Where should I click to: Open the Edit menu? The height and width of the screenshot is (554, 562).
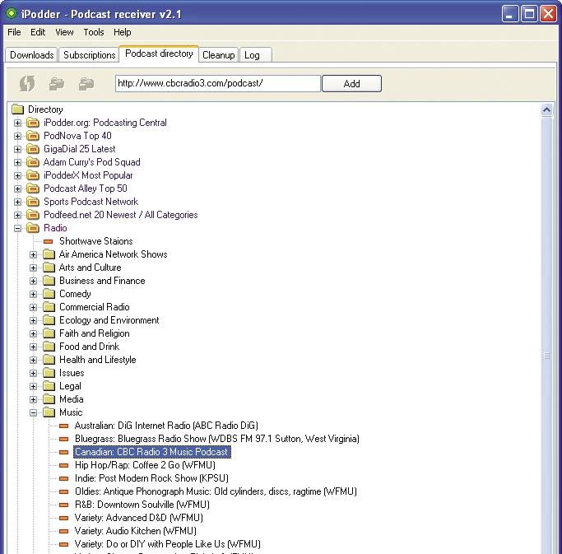coord(38,32)
